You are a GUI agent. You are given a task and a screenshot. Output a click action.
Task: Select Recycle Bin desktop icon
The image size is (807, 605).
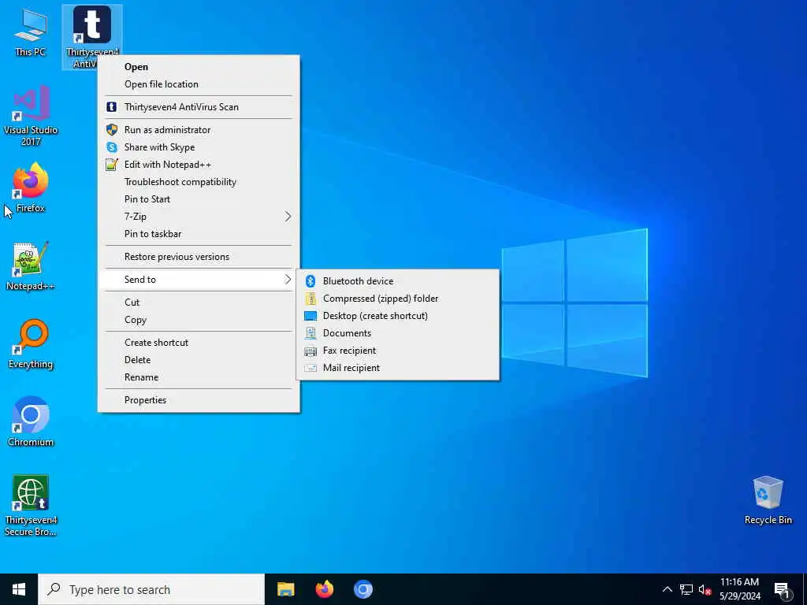click(768, 499)
